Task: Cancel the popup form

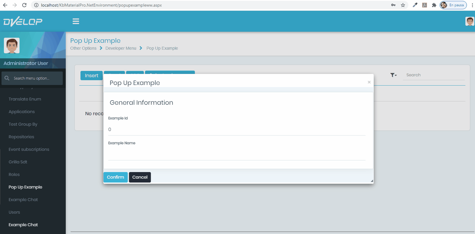Action: coord(140,177)
